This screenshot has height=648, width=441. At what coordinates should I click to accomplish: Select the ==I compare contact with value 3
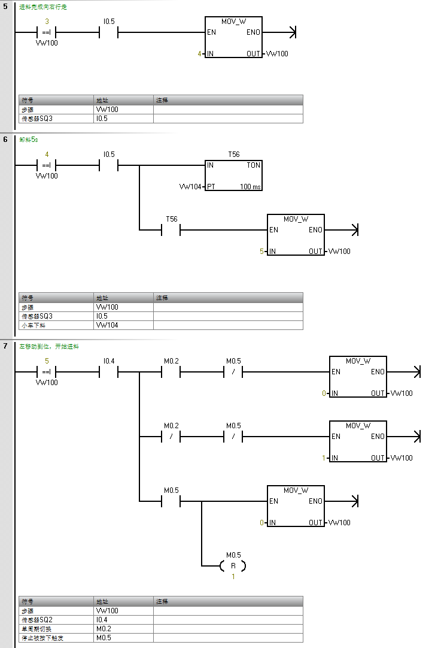pyautogui.click(x=47, y=32)
